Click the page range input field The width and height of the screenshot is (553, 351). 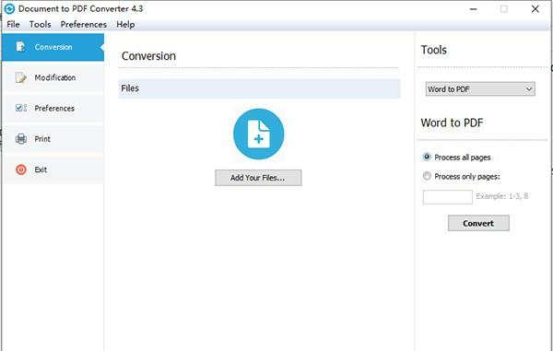coord(448,197)
